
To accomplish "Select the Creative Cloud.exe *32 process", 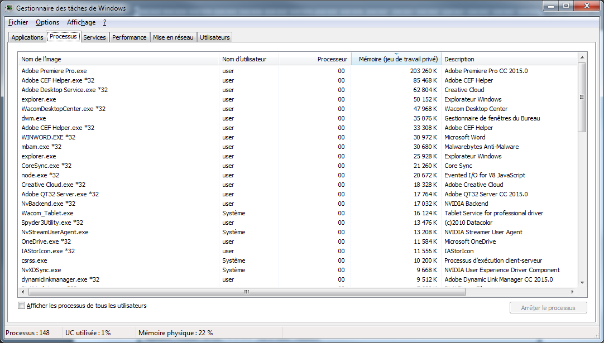I will [x=298, y=185].
